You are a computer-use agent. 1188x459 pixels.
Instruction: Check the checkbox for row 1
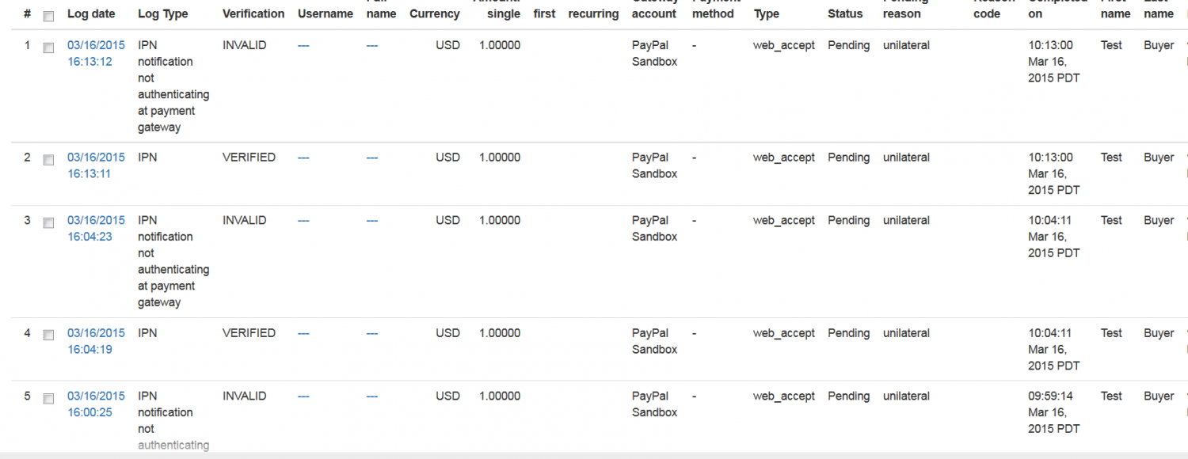(48, 47)
